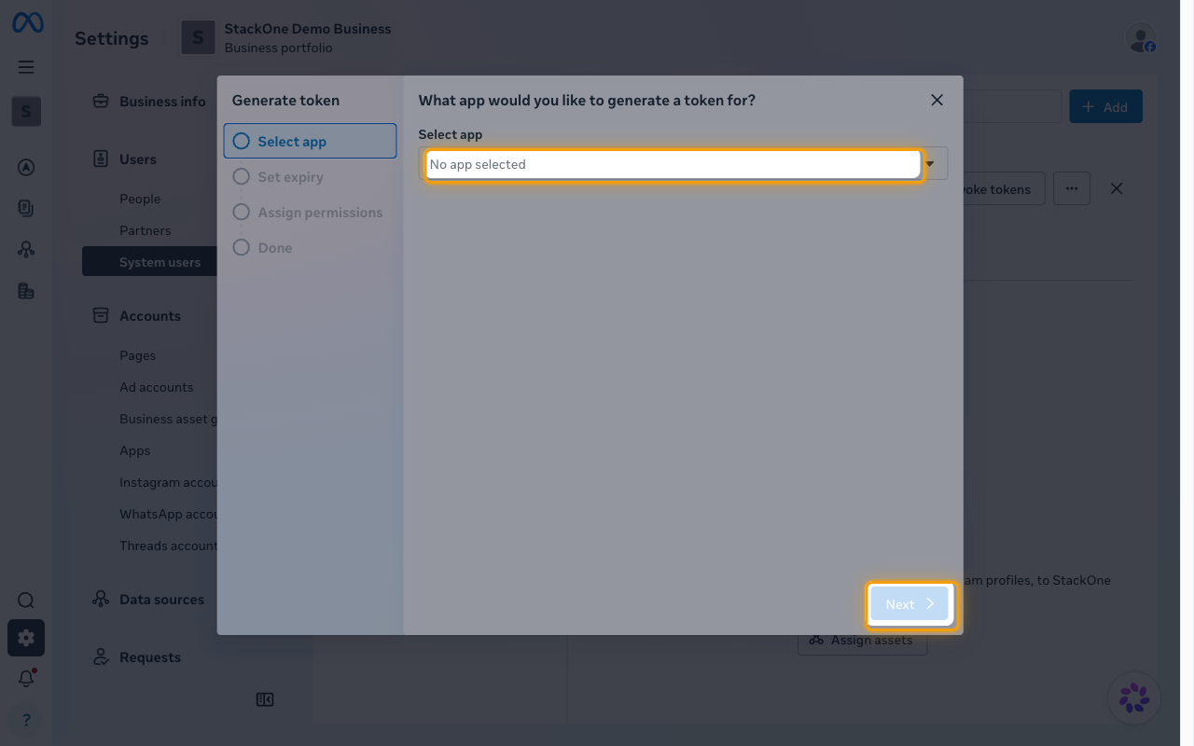
Task: Open the People page
Action: [140, 199]
